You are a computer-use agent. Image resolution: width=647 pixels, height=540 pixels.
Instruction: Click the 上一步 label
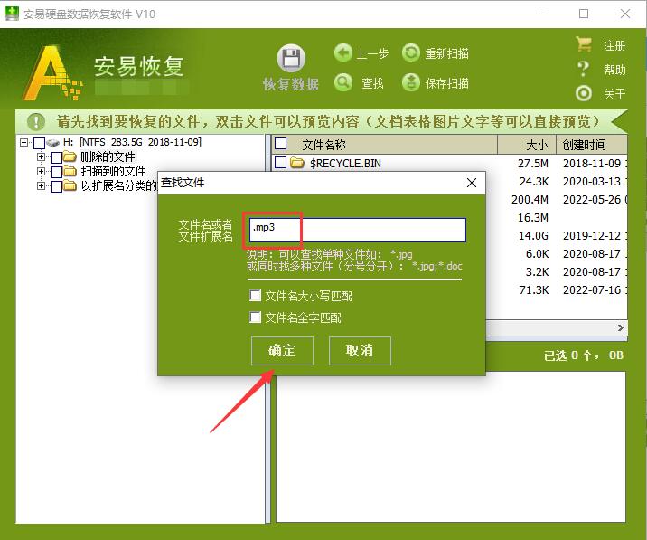[x=372, y=53]
